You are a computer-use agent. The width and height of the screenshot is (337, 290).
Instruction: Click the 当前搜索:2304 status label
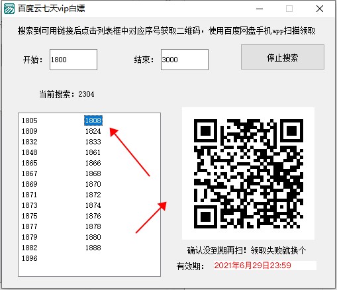(67, 94)
